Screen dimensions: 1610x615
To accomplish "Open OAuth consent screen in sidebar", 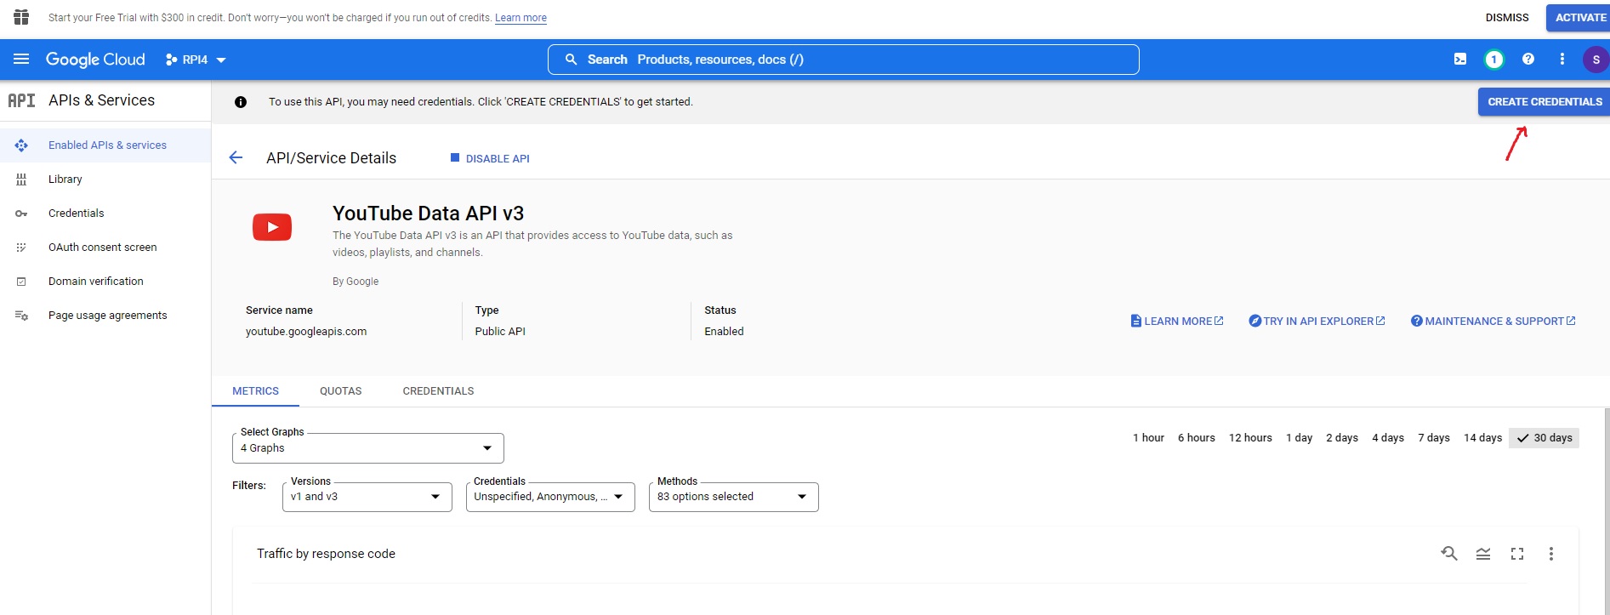I will (x=105, y=248).
